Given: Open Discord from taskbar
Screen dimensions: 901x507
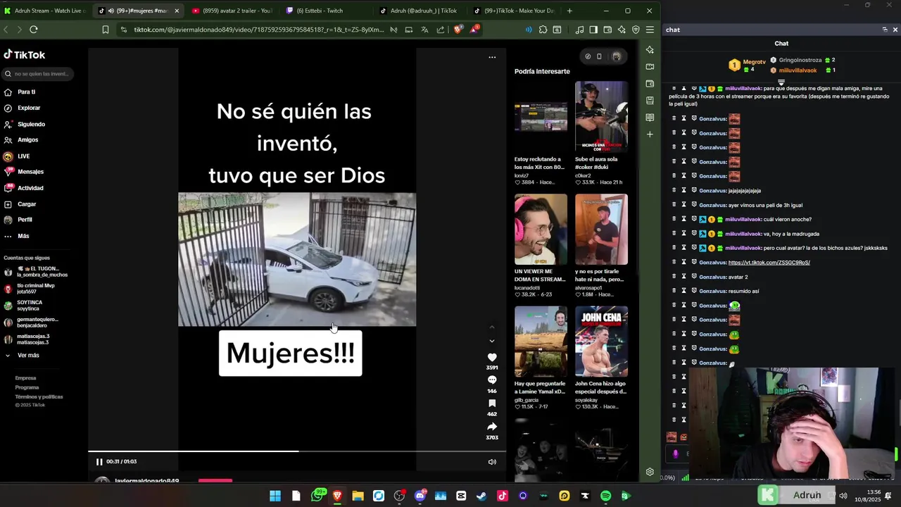Looking at the screenshot, I should click(420, 496).
